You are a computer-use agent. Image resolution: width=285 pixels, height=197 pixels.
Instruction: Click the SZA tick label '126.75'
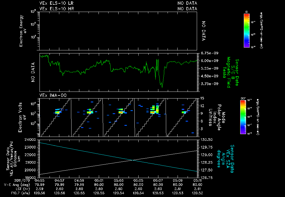[x=207, y=178]
